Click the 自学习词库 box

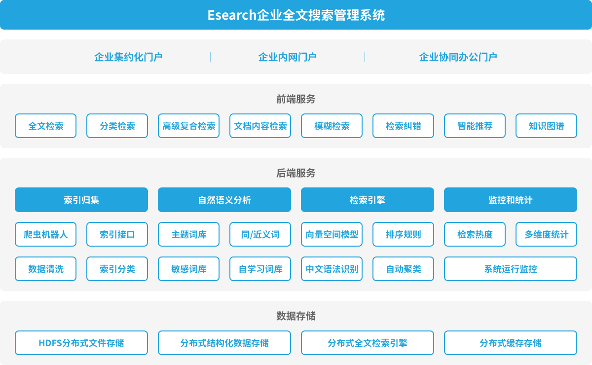point(260,269)
